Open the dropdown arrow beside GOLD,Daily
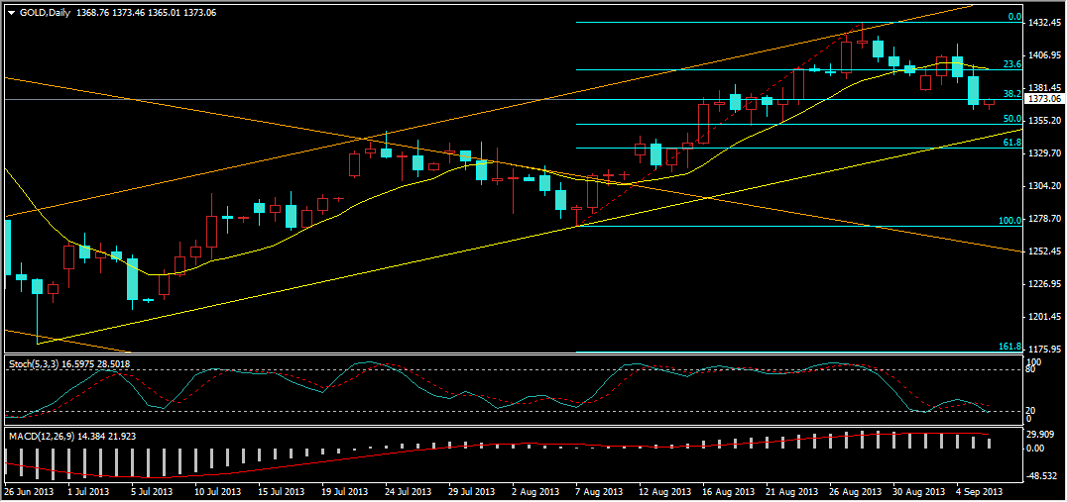This screenshot has width=1067, height=502. click(11, 12)
